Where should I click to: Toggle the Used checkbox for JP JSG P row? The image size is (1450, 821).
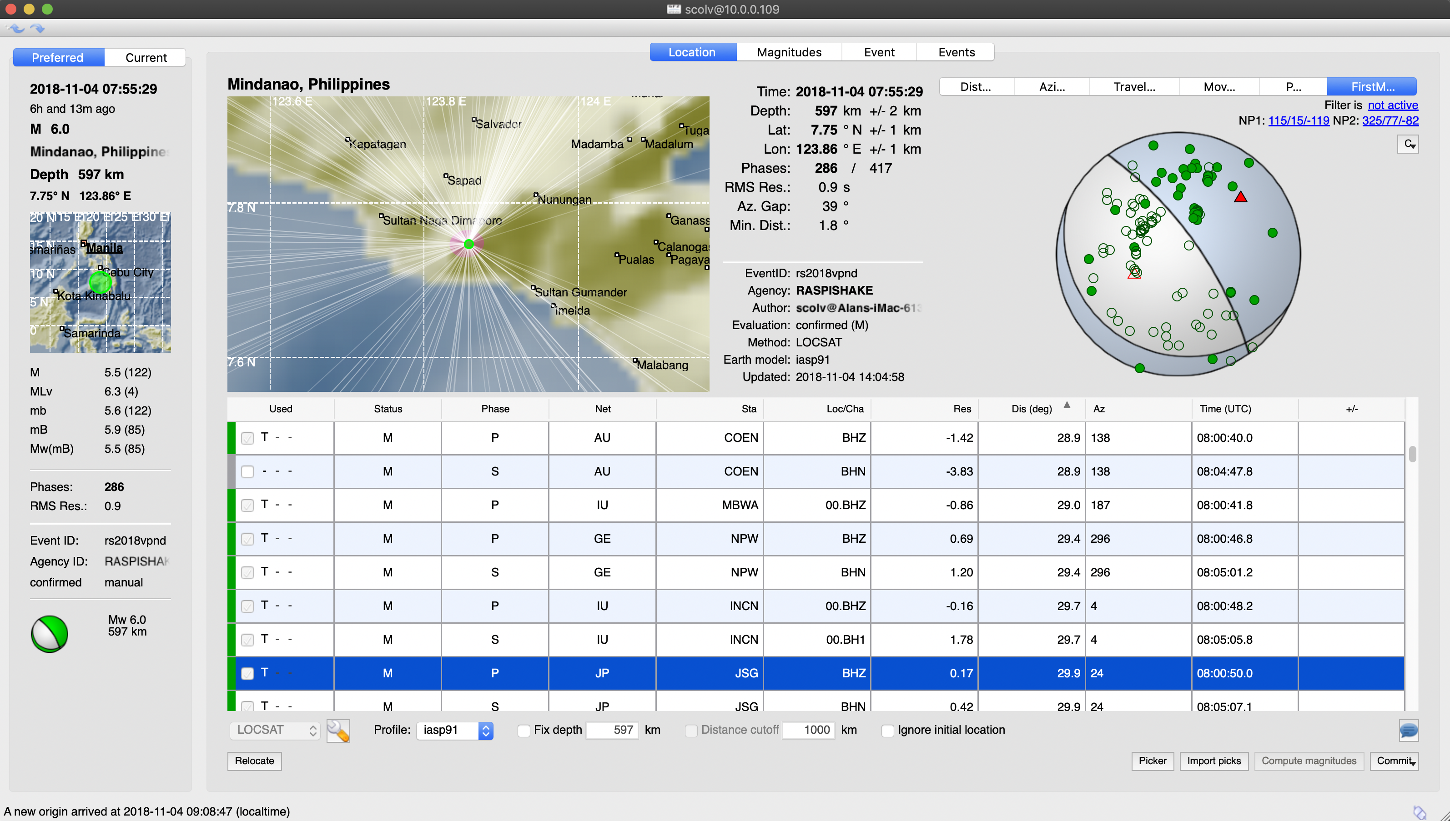[247, 673]
